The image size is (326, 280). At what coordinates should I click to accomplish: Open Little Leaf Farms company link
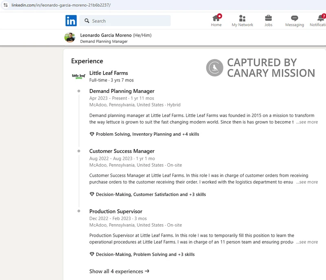108,73
